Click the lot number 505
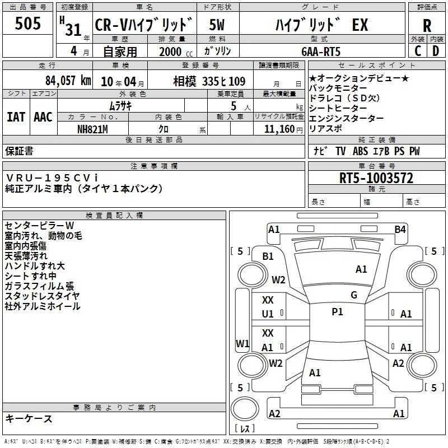Screen dimensions: 448x448 click(27, 23)
